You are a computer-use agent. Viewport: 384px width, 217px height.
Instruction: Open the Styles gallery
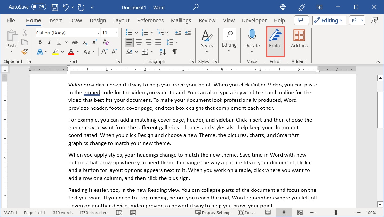tap(207, 41)
